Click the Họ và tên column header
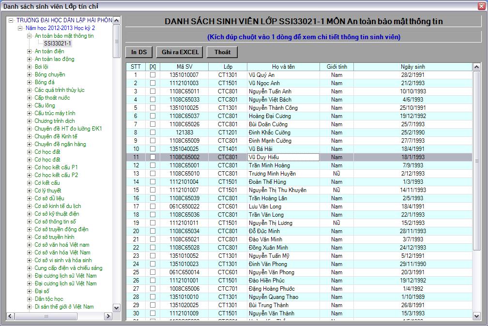The width and height of the screenshot is (488, 326). (x=283, y=67)
